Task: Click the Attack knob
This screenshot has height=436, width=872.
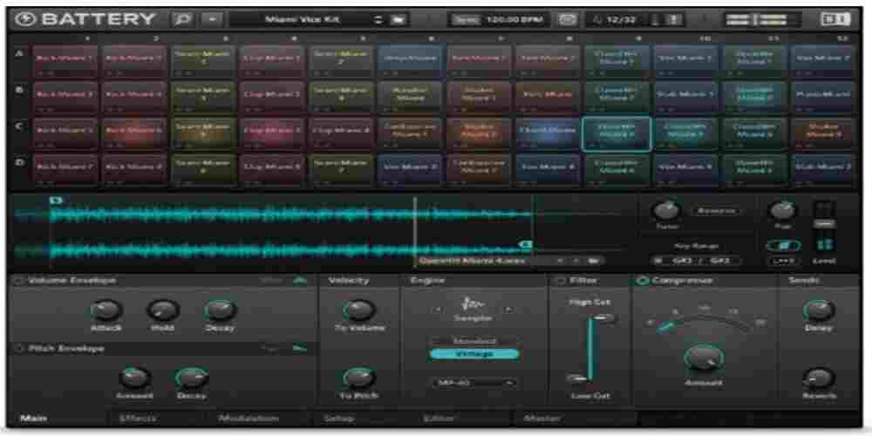Action: click(x=106, y=310)
